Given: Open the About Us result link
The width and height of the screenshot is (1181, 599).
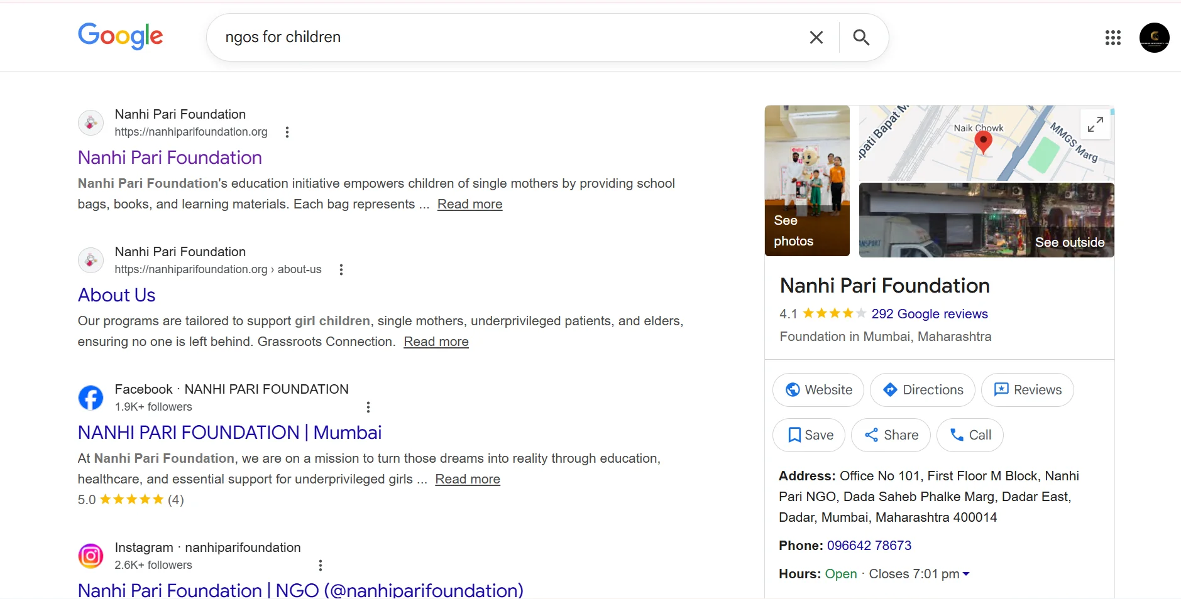Looking at the screenshot, I should pyautogui.click(x=116, y=295).
